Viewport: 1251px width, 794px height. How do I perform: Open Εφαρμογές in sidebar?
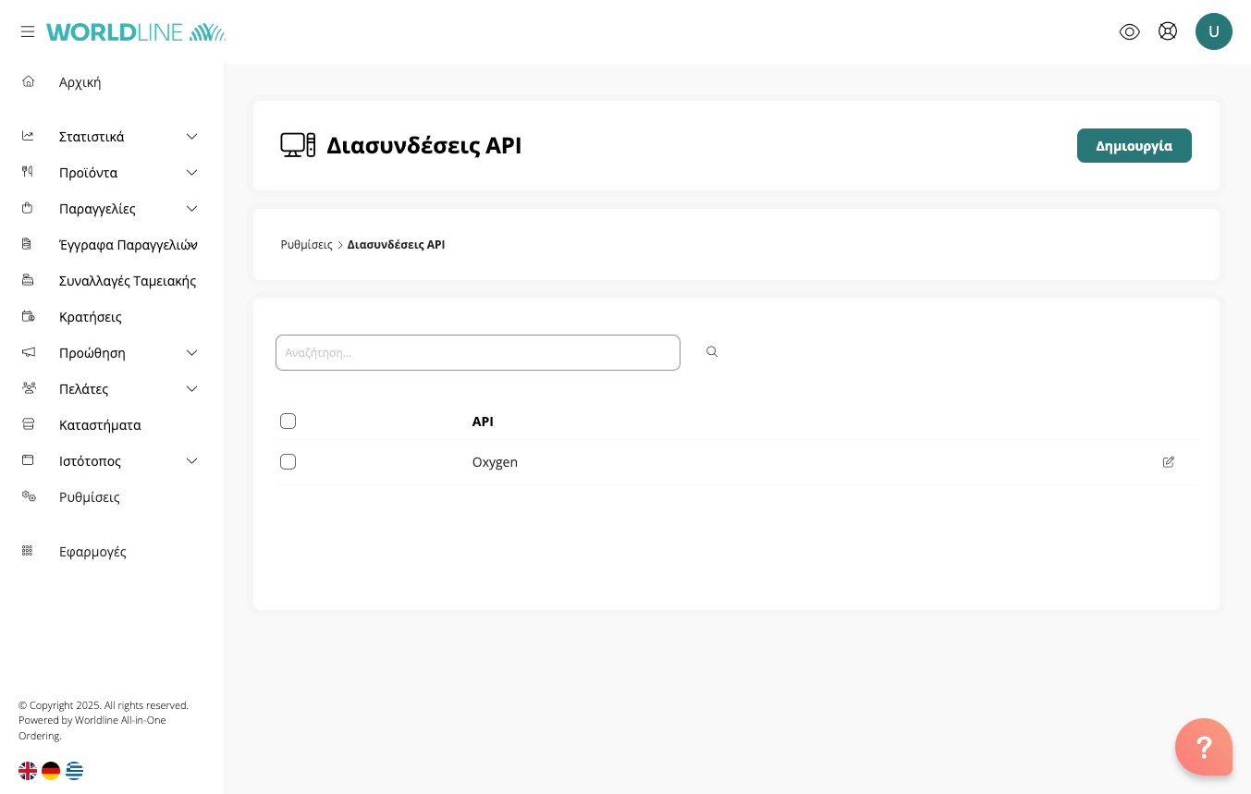click(x=92, y=552)
